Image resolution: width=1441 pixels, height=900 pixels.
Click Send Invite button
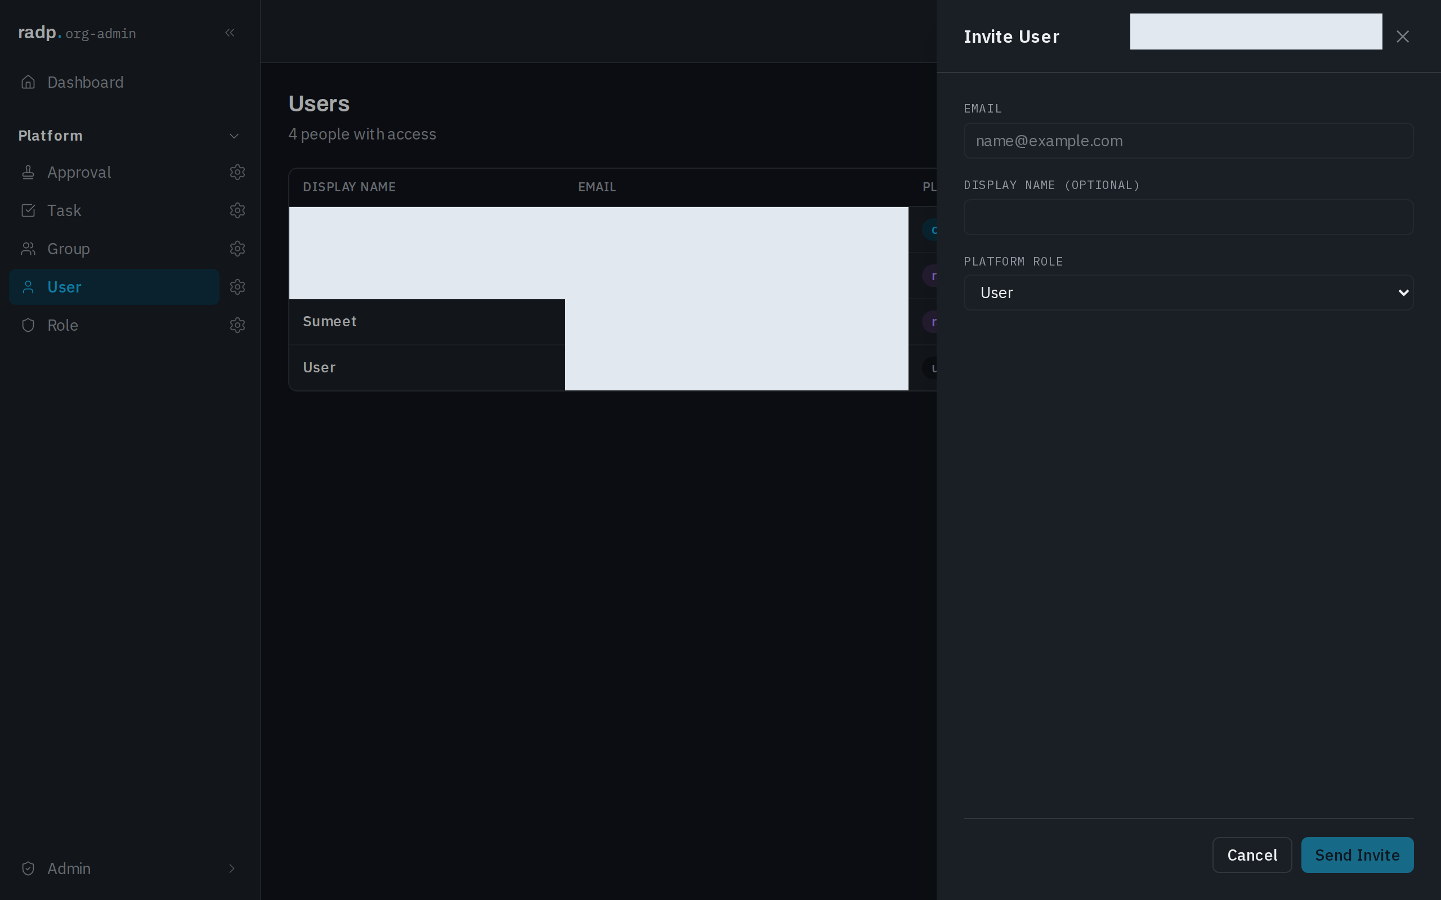pos(1357,856)
